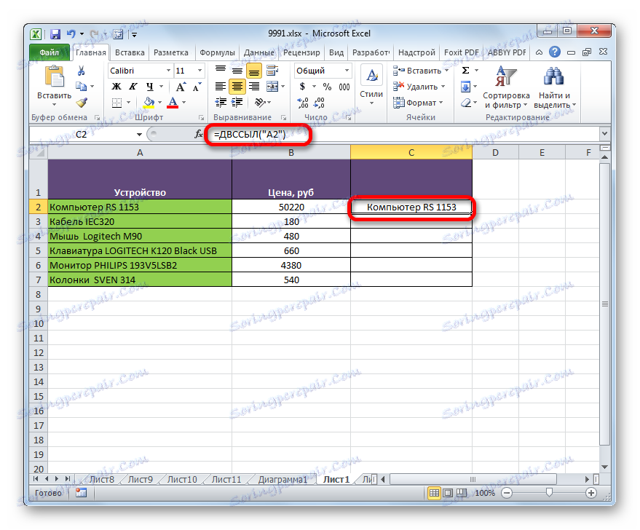The width and height of the screenshot is (640, 530).
Task: Select column C header
Action: [x=411, y=153]
